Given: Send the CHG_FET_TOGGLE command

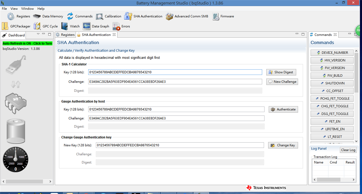Looking at the screenshot, I should point(332,106).
